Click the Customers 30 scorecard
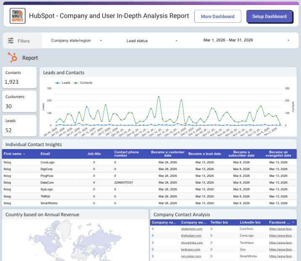 pos(19,101)
